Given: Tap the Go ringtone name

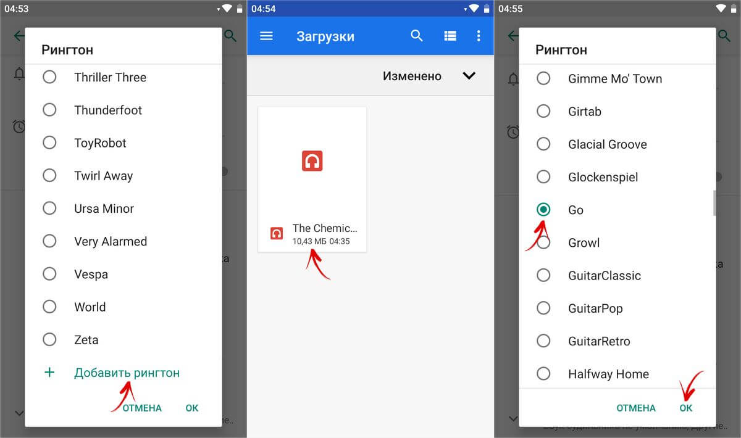Looking at the screenshot, I should [x=576, y=210].
